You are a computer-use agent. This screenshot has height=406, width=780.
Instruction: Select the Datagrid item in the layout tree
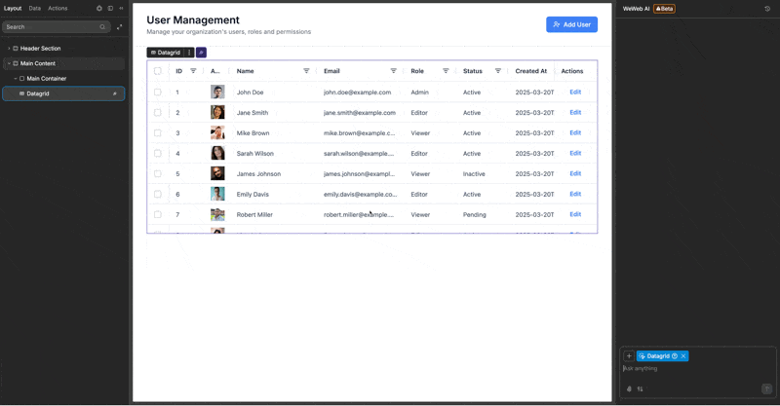pos(63,93)
